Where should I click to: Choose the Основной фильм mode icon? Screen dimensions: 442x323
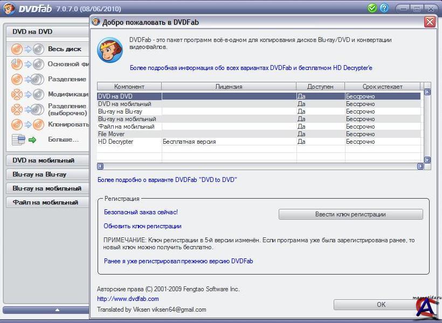27,64
